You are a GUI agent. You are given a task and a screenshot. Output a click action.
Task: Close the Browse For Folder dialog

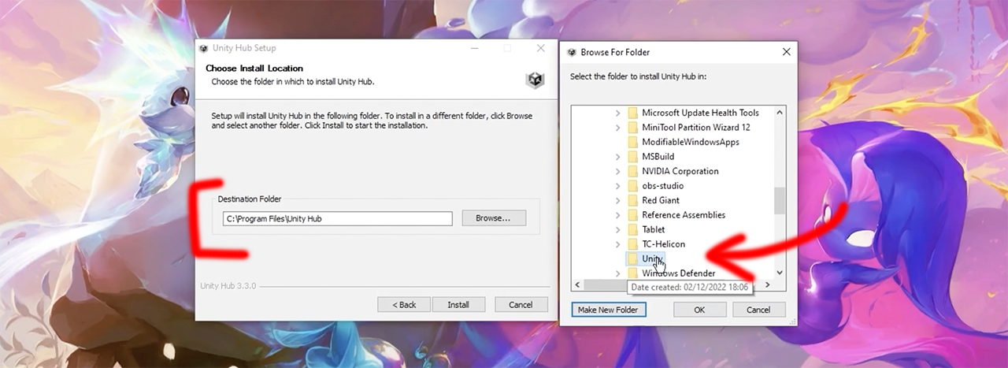tap(786, 52)
